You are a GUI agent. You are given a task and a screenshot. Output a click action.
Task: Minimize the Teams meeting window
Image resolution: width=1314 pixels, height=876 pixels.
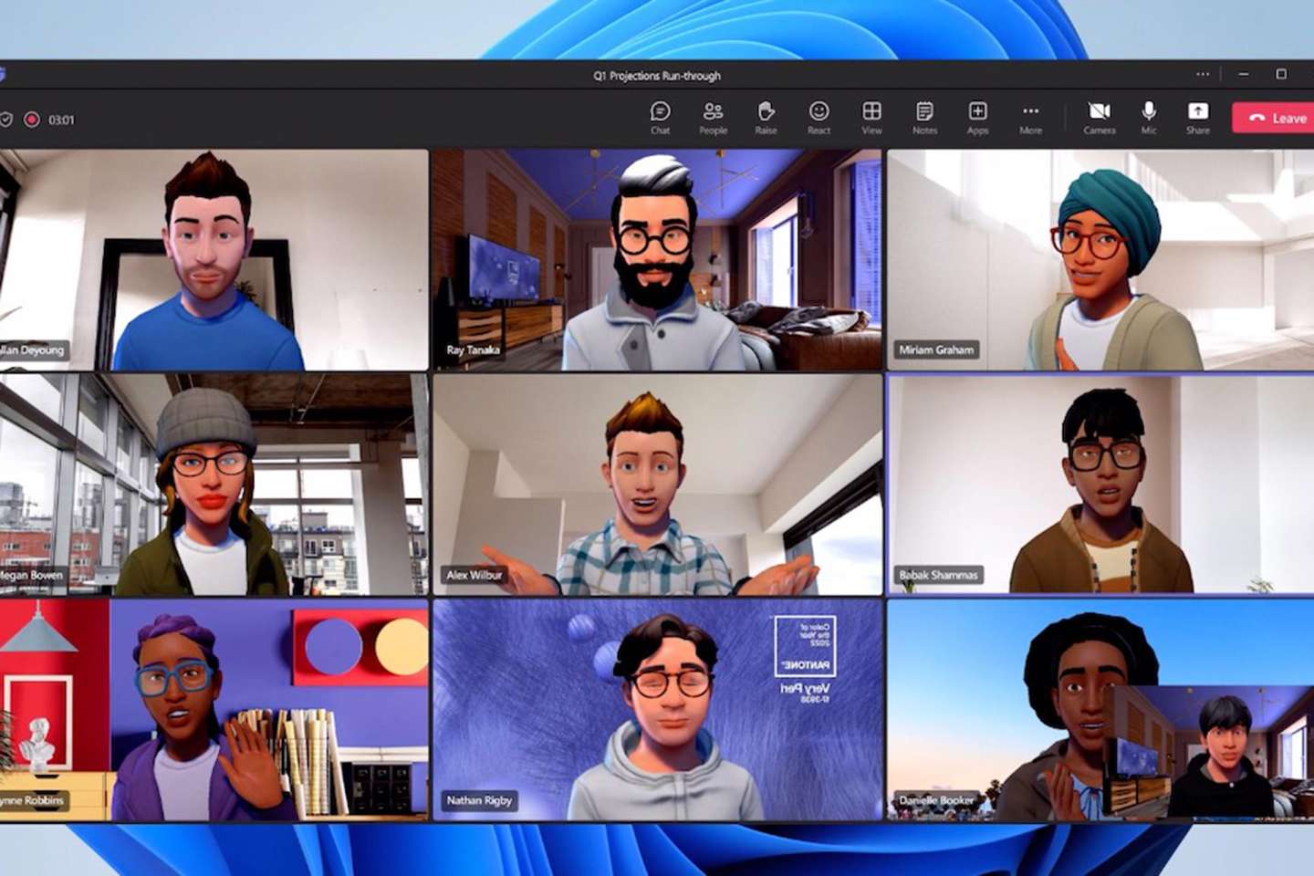pyautogui.click(x=1243, y=74)
